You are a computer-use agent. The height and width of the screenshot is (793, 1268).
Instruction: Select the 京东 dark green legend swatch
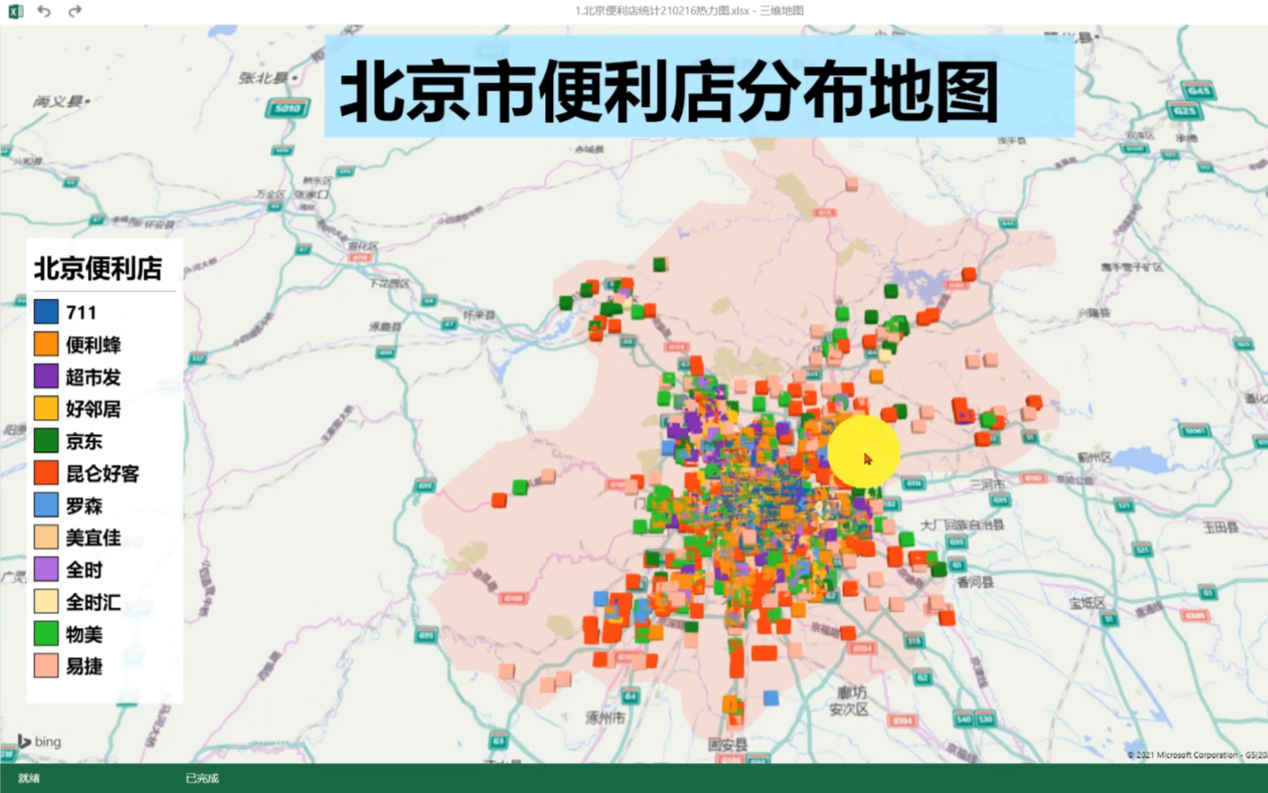tap(46, 440)
